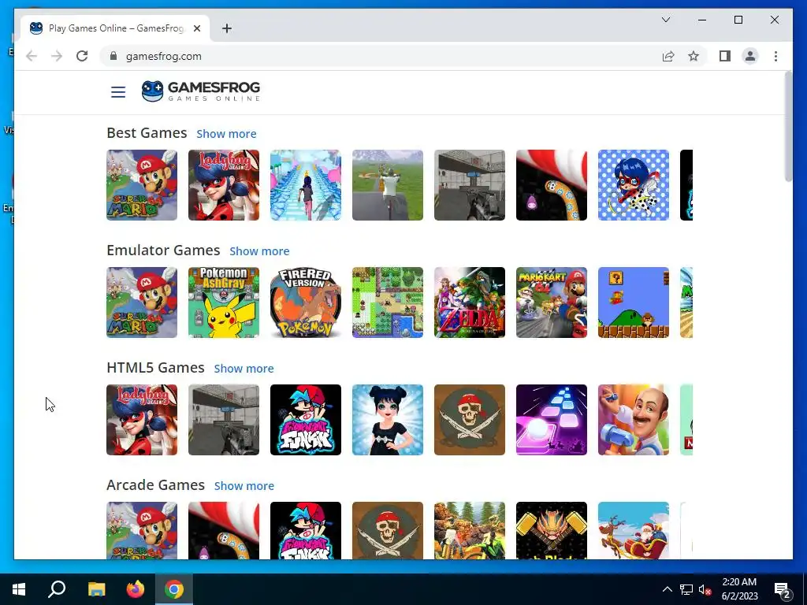This screenshot has width=807, height=605.
Task: Open the notification center icon
Action: [783, 590]
